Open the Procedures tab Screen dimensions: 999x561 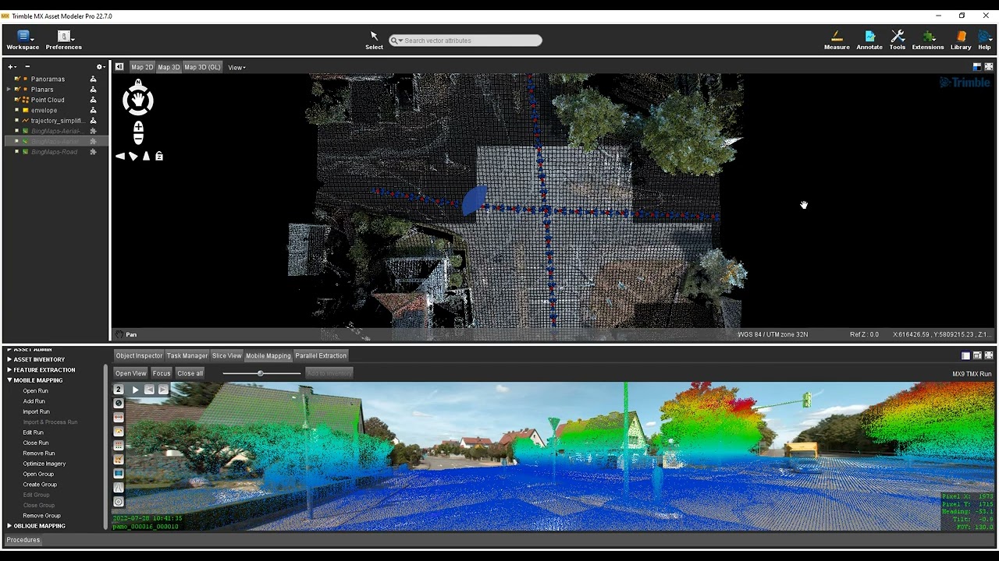tap(23, 540)
